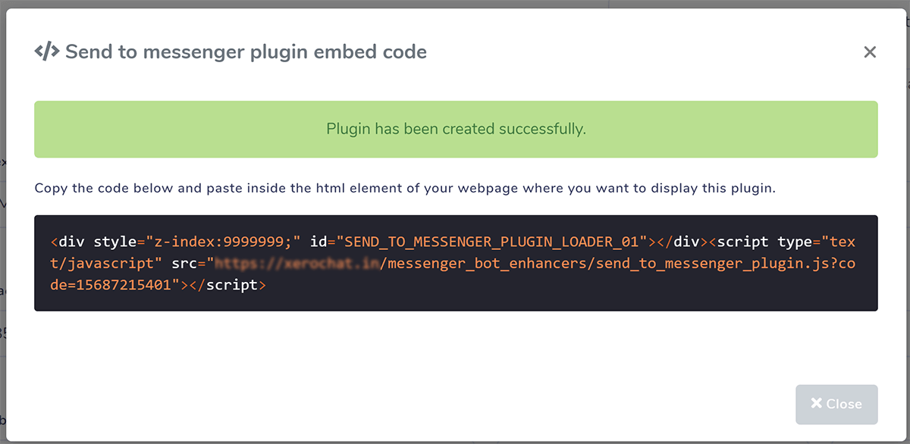Click the embed code icon beside the modal title

[x=47, y=52]
